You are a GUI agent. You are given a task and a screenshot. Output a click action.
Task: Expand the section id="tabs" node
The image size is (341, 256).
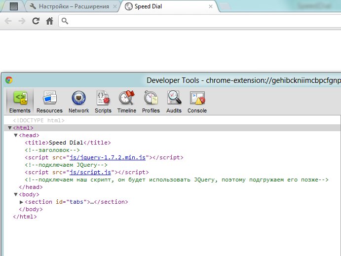(x=21, y=202)
